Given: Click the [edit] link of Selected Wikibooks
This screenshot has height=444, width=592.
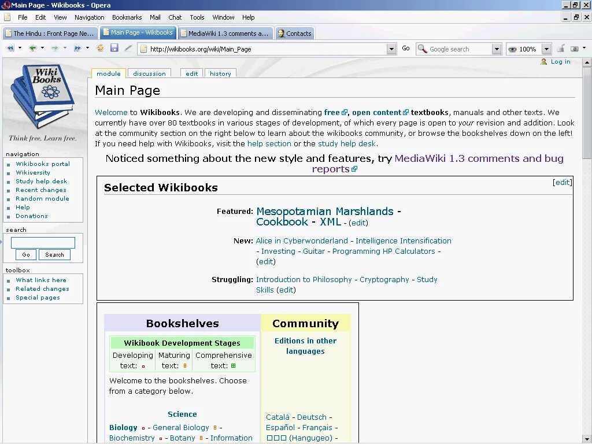Looking at the screenshot, I should [x=562, y=182].
